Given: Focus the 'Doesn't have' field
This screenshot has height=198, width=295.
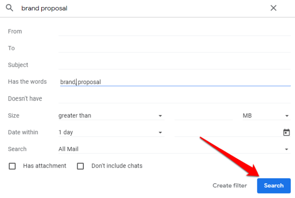Looking at the screenshot, I should pyautogui.click(x=174, y=98).
